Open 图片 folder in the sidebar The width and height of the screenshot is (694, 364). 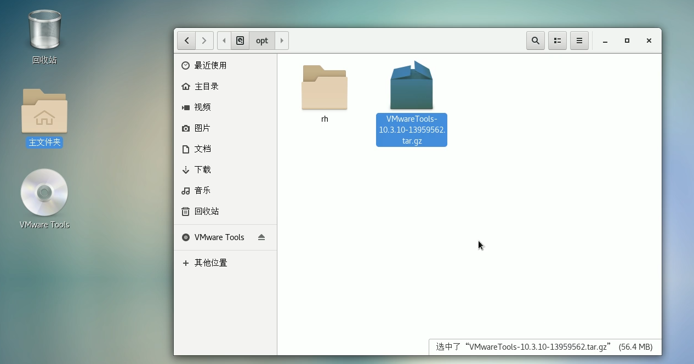click(x=225, y=128)
